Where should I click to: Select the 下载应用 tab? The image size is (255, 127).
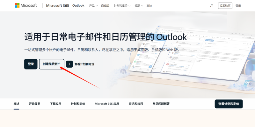[x=55, y=104]
